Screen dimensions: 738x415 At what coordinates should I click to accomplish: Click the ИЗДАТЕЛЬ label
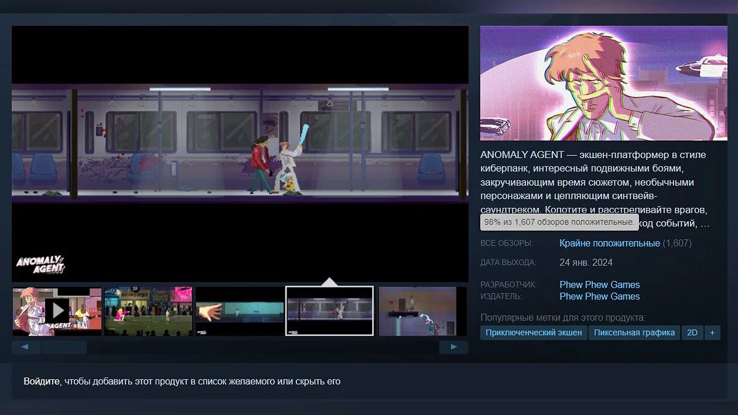(x=501, y=296)
